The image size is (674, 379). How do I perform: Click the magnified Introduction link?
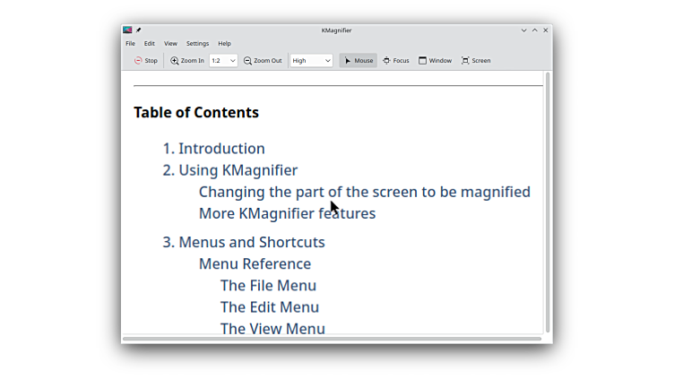221,149
